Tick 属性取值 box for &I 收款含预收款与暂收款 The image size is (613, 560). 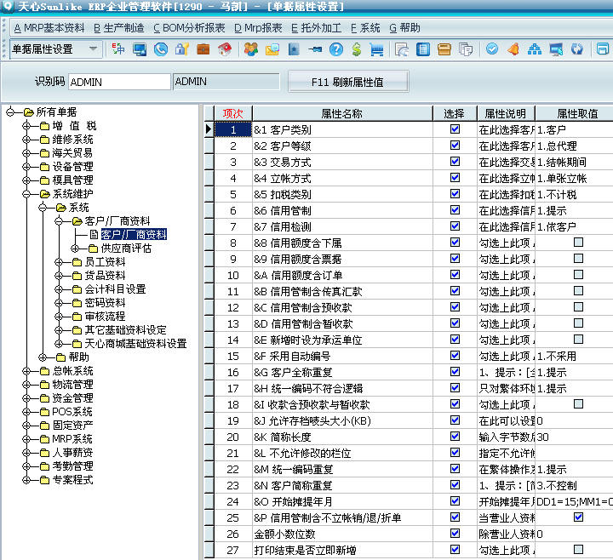[578, 404]
